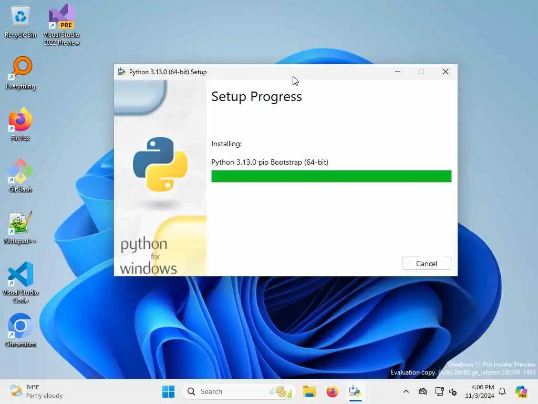Open File Explorer from the taskbar
Image resolution: width=538 pixels, height=404 pixels.
coord(309,391)
